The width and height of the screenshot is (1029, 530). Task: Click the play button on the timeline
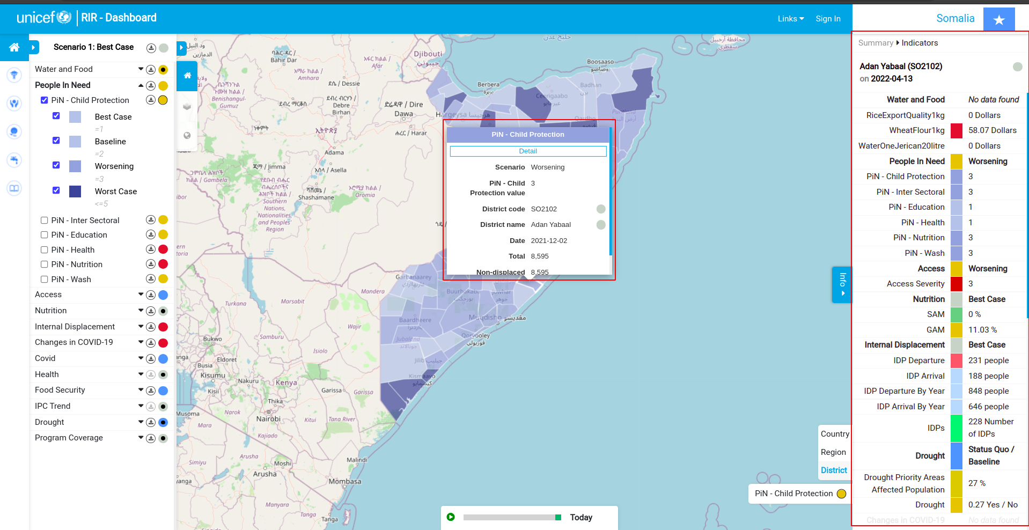coord(451,517)
